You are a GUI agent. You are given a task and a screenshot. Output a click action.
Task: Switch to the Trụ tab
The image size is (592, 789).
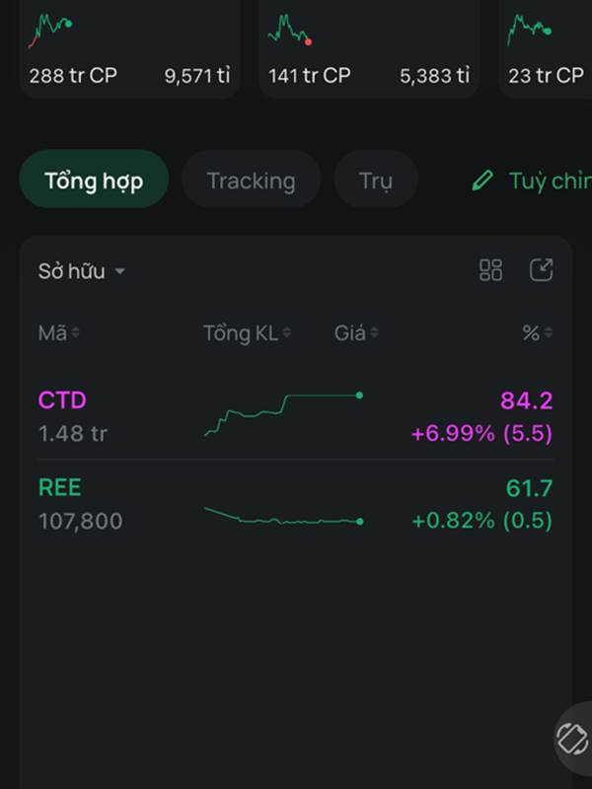tap(375, 180)
